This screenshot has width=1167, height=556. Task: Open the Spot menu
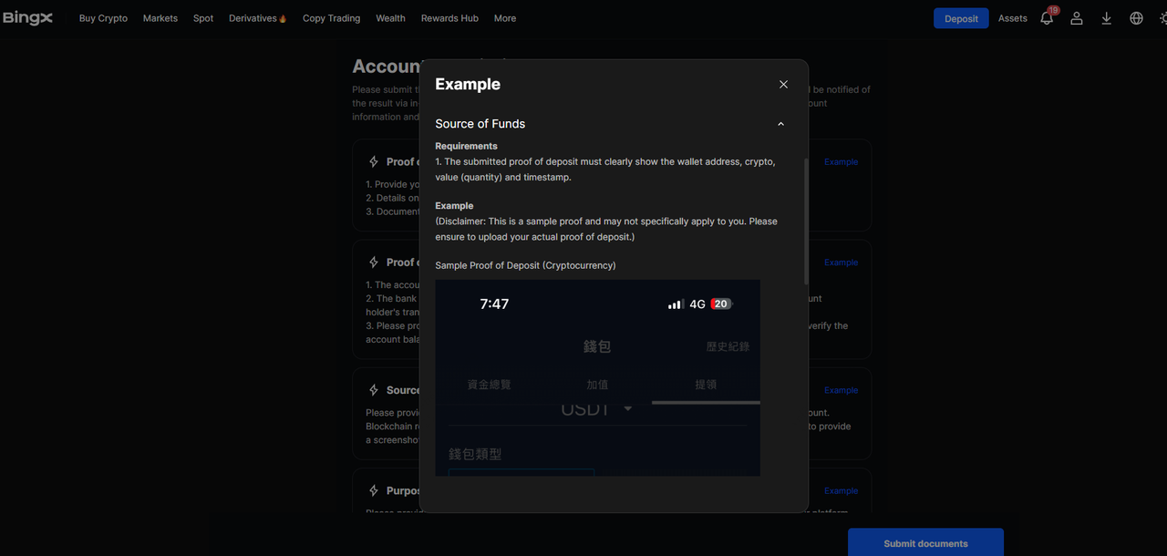(x=203, y=18)
